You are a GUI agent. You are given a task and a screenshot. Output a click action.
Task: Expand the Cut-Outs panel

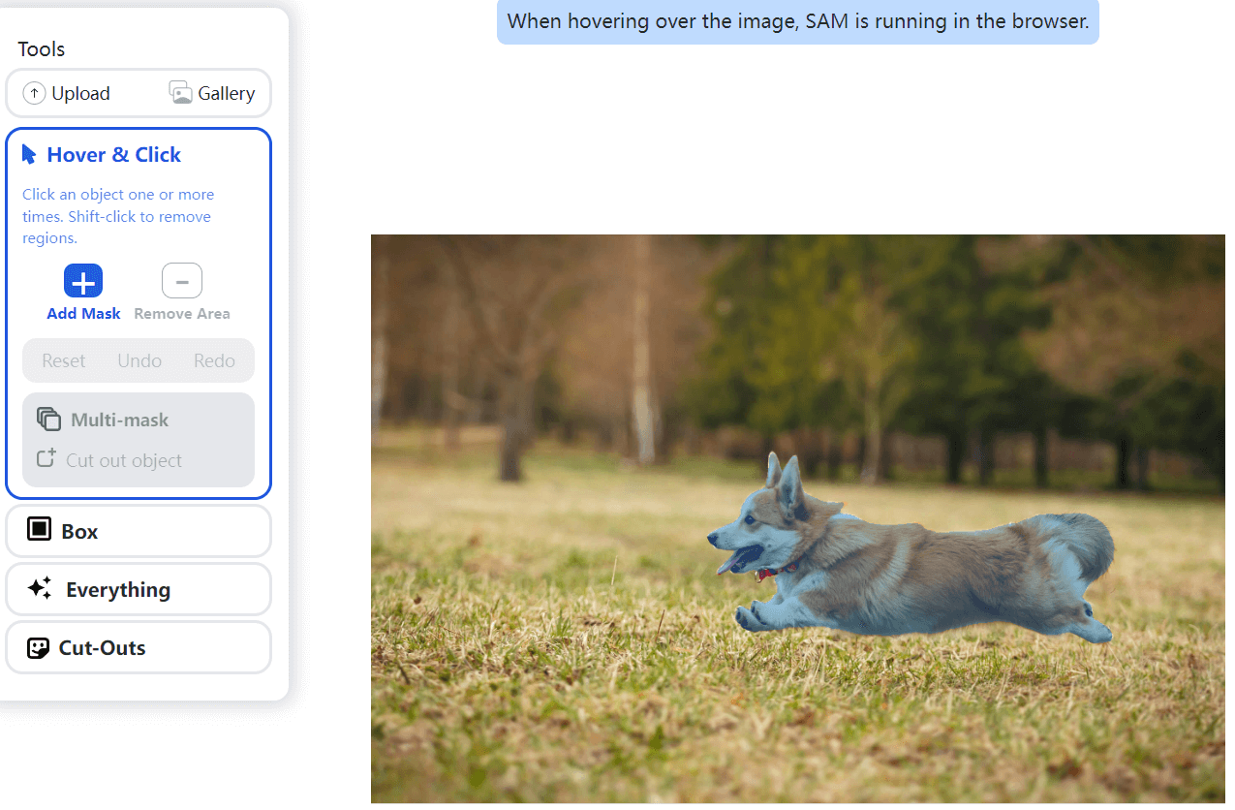(139, 648)
